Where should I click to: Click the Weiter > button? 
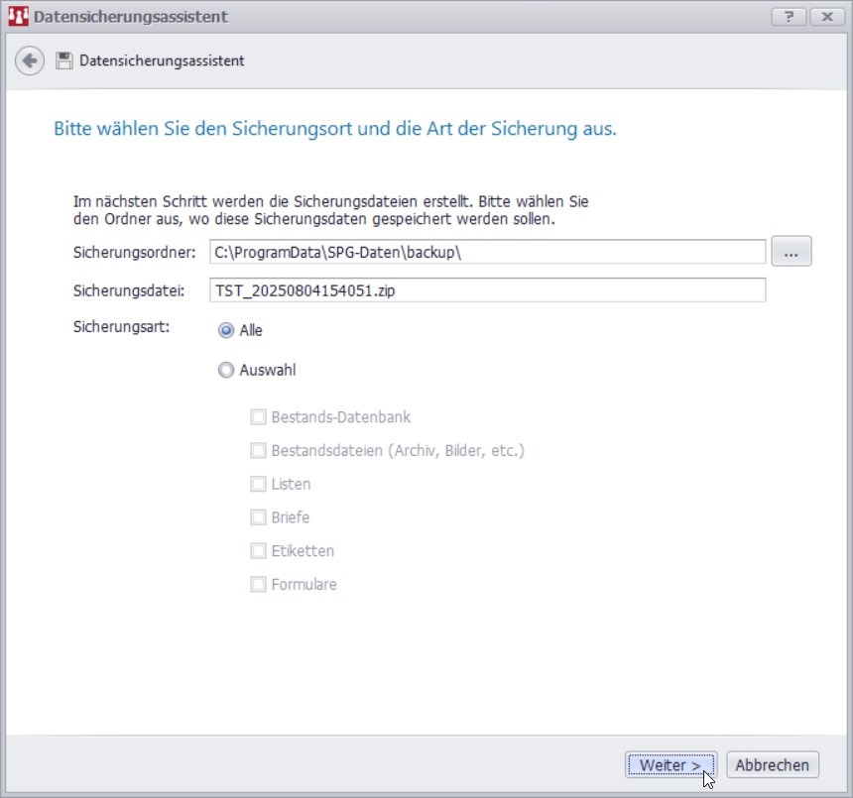click(670, 765)
